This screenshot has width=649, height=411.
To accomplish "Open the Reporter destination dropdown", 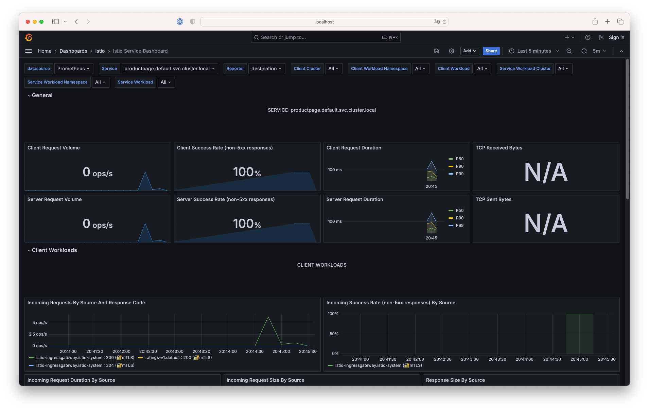I will 266,69.
